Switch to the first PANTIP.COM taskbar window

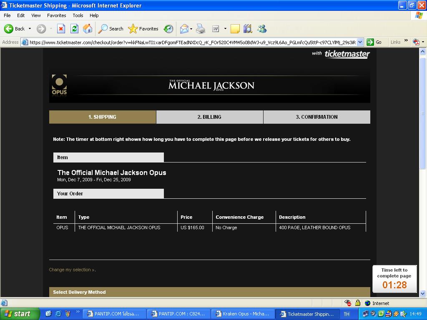point(114,314)
